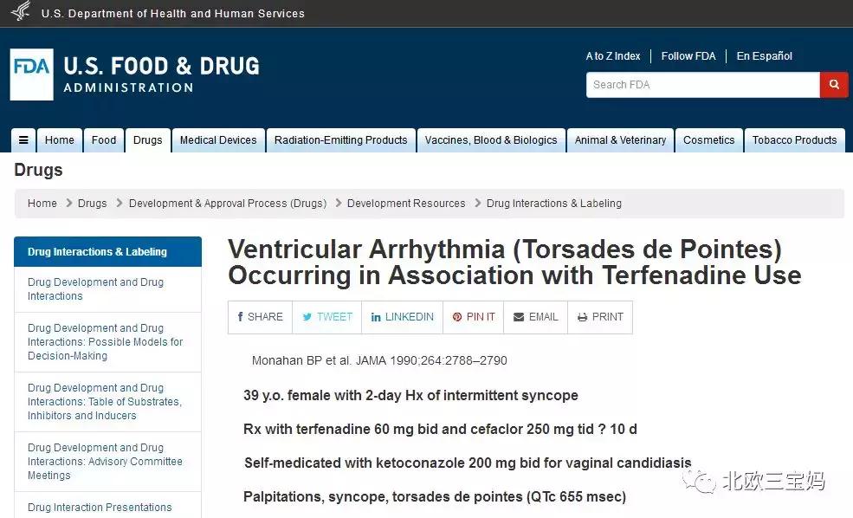
Task: Open Animal & Veterinary tab
Action: coord(620,140)
